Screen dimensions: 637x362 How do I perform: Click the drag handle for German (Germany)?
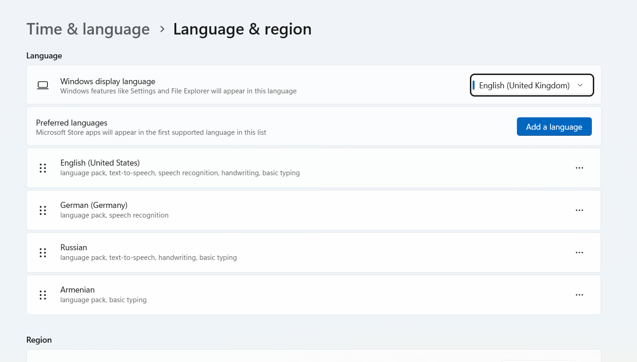point(43,210)
